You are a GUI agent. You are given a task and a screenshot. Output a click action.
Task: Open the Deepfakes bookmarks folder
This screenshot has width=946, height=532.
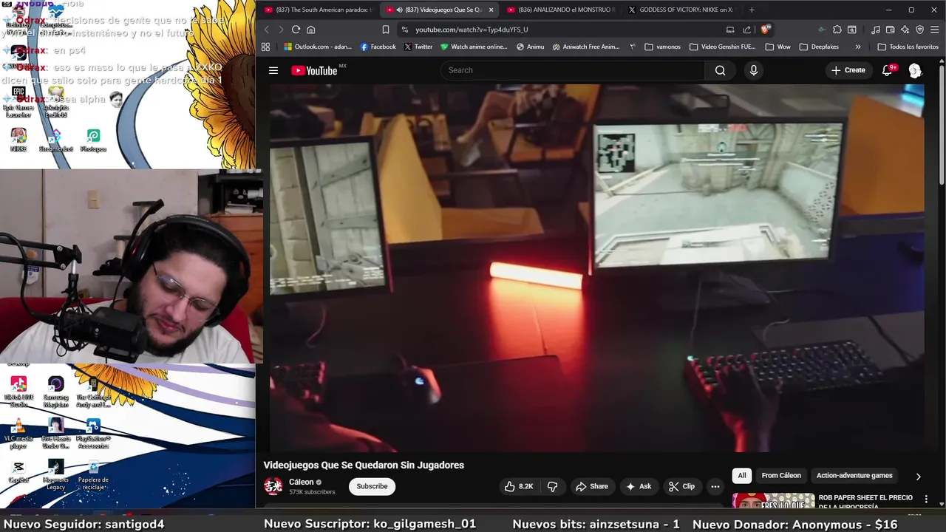[819, 47]
